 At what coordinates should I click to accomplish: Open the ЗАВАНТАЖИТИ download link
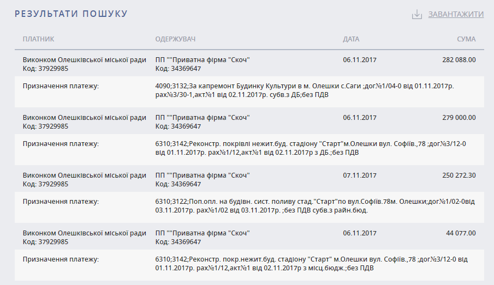click(456, 14)
